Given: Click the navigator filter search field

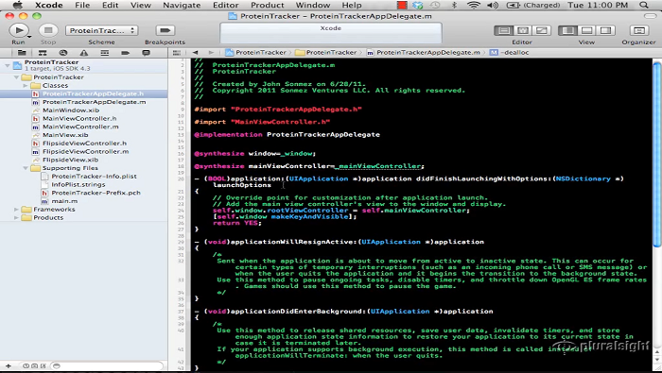Looking at the screenshot, I should point(108,365).
